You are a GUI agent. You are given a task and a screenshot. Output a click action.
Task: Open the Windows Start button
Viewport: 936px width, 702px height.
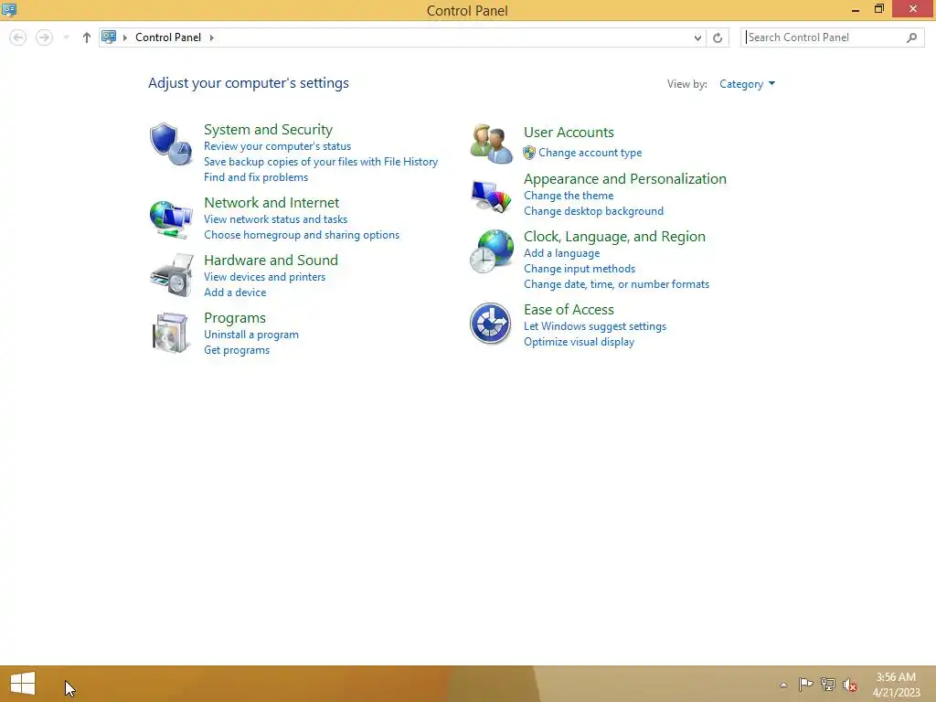pyautogui.click(x=23, y=684)
